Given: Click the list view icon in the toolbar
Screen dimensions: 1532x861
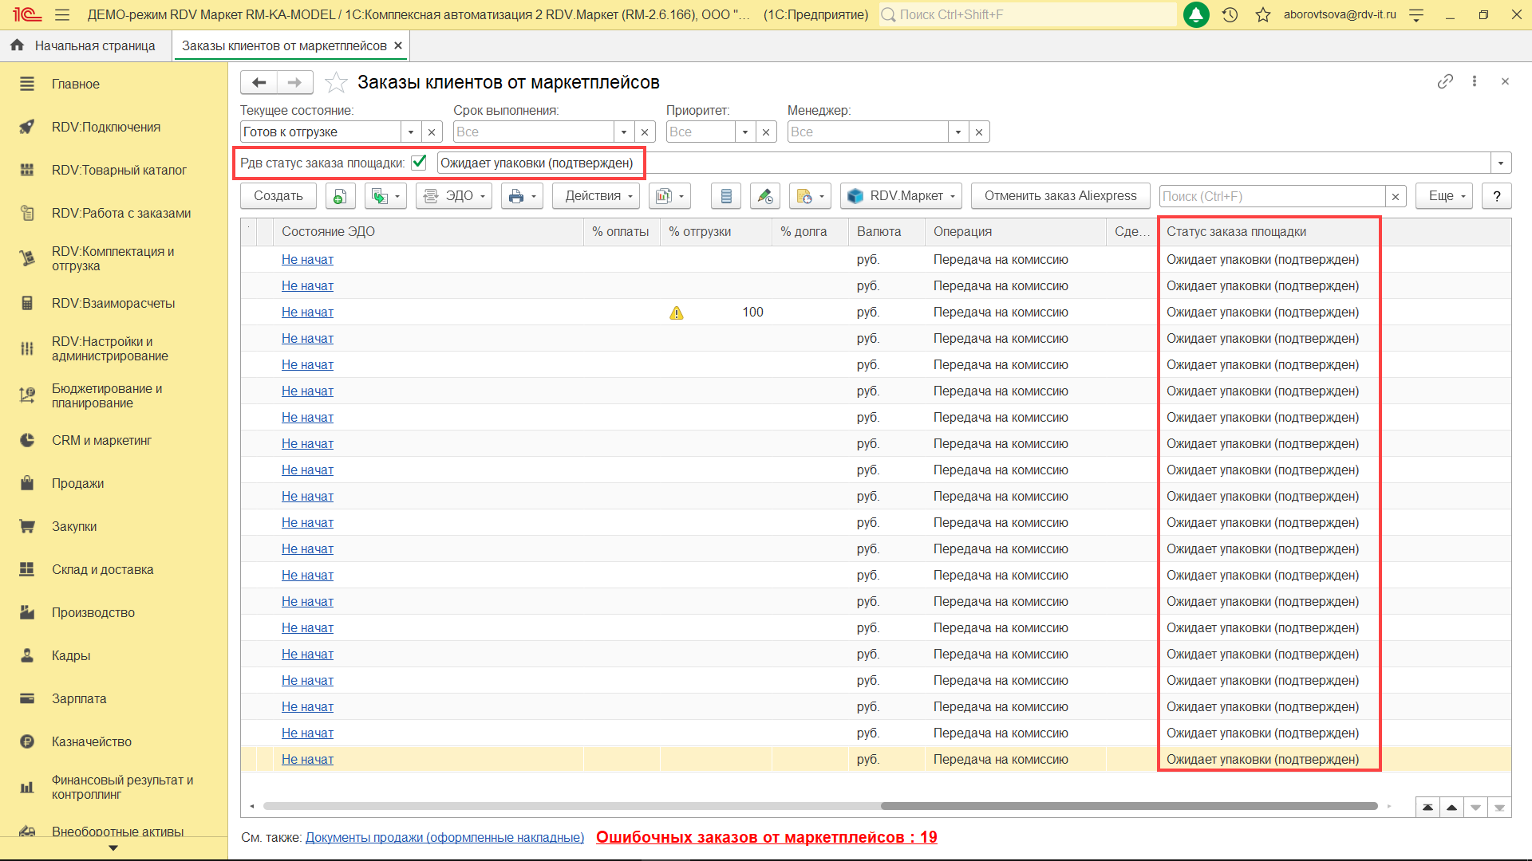Looking at the screenshot, I should [725, 196].
